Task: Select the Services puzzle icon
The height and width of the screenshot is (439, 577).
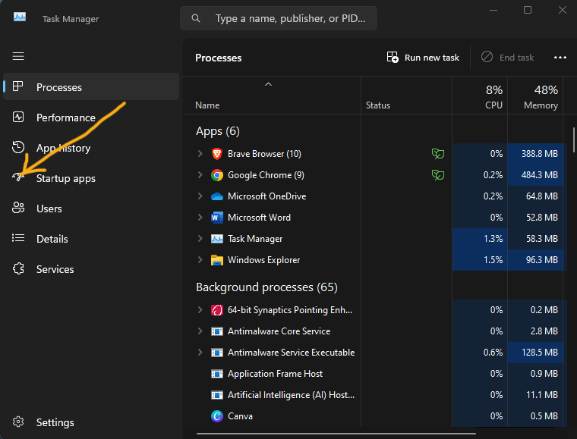Action: click(x=18, y=268)
